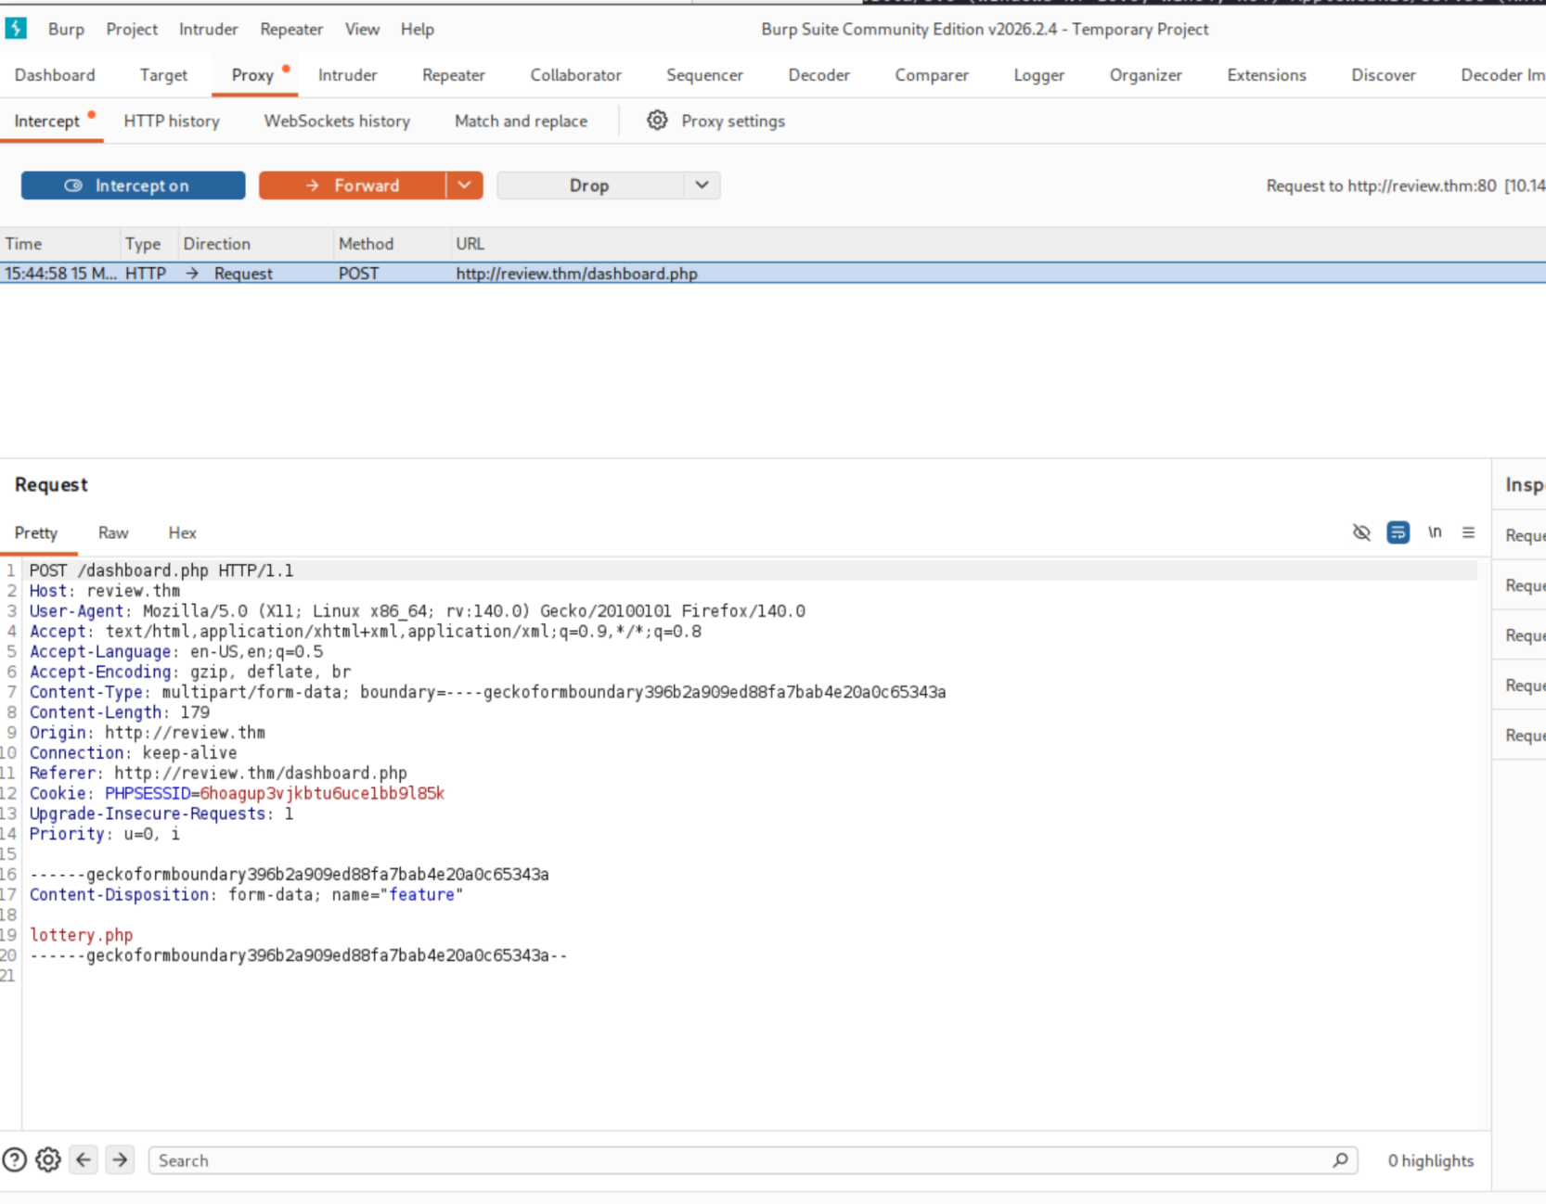Viewport: 1546px width, 1204px height.
Task: Open the Repeater menu in menu bar
Action: coord(291,29)
